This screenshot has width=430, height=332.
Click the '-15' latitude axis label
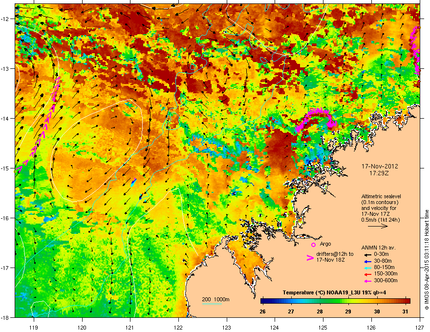5,168
